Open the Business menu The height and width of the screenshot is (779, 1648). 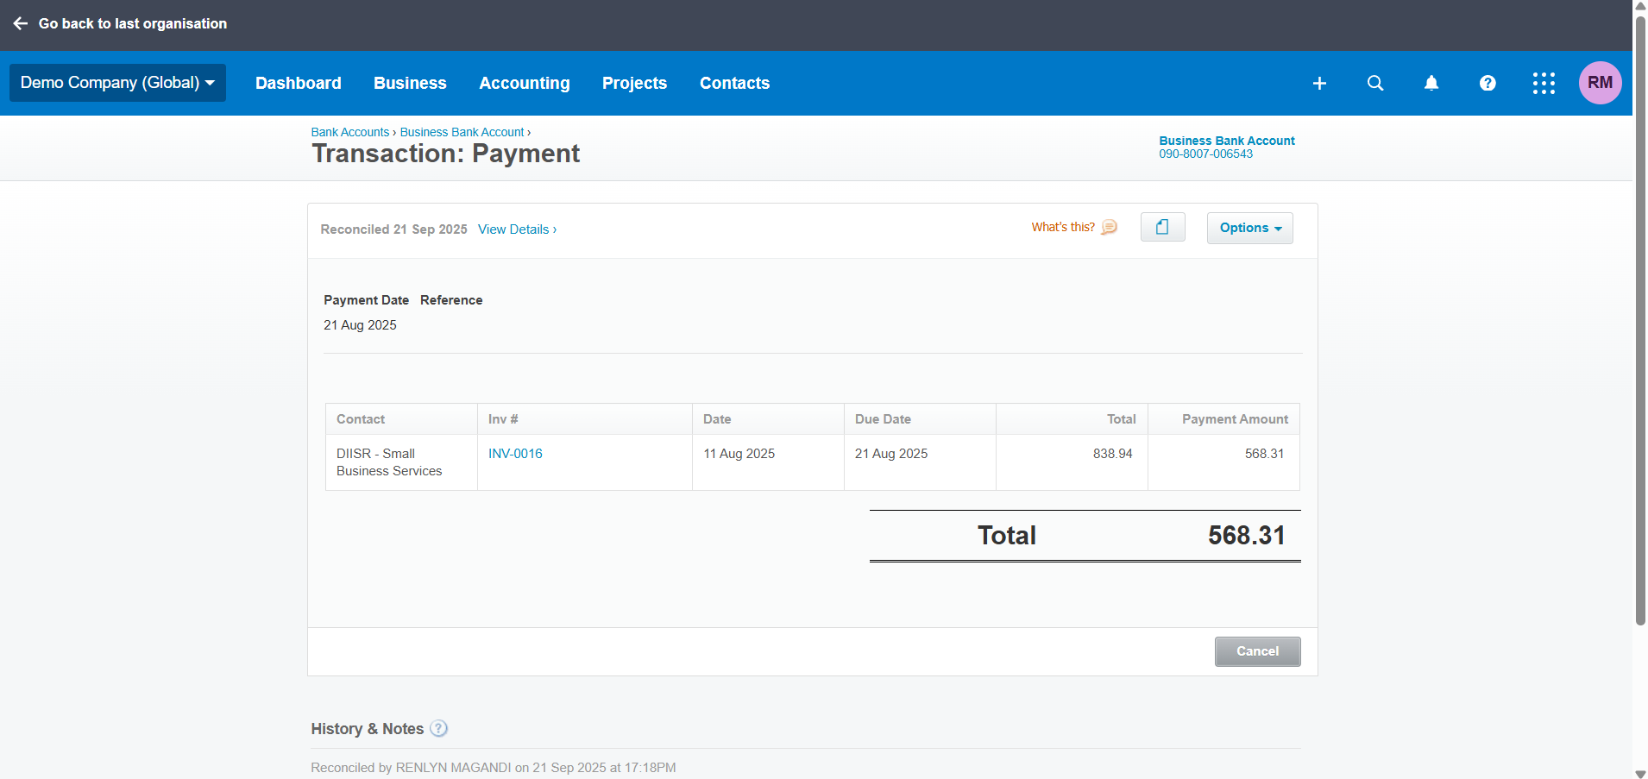[x=410, y=84]
